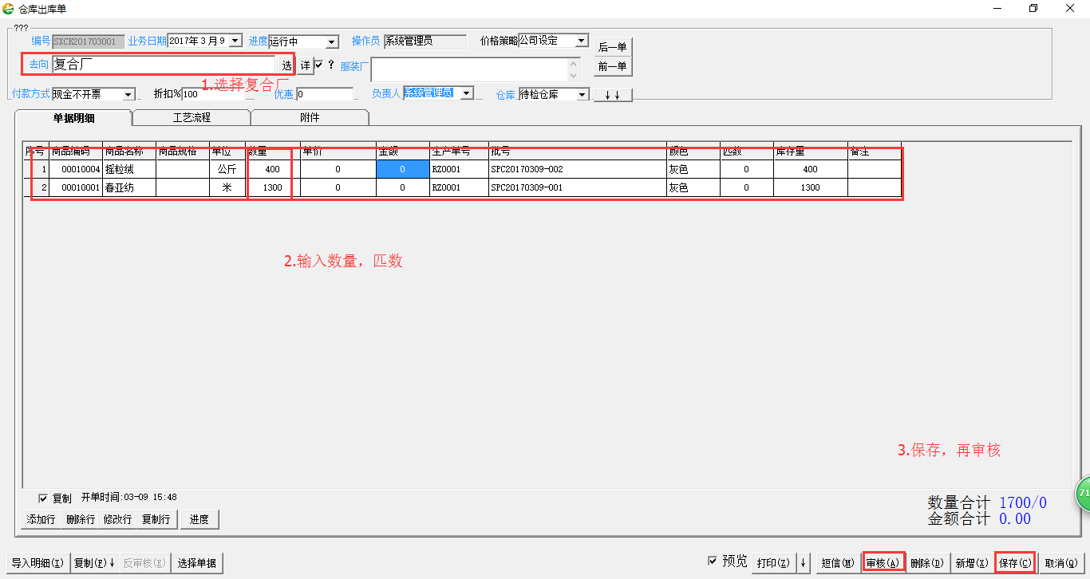Click the 进度 button below the table
The height and width of the screenshot is (579, 1090).
tap(199, 519)
